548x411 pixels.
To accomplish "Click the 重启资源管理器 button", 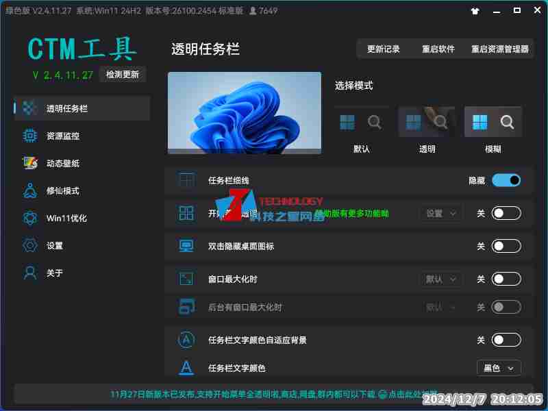I will click(x=500, y=49).
